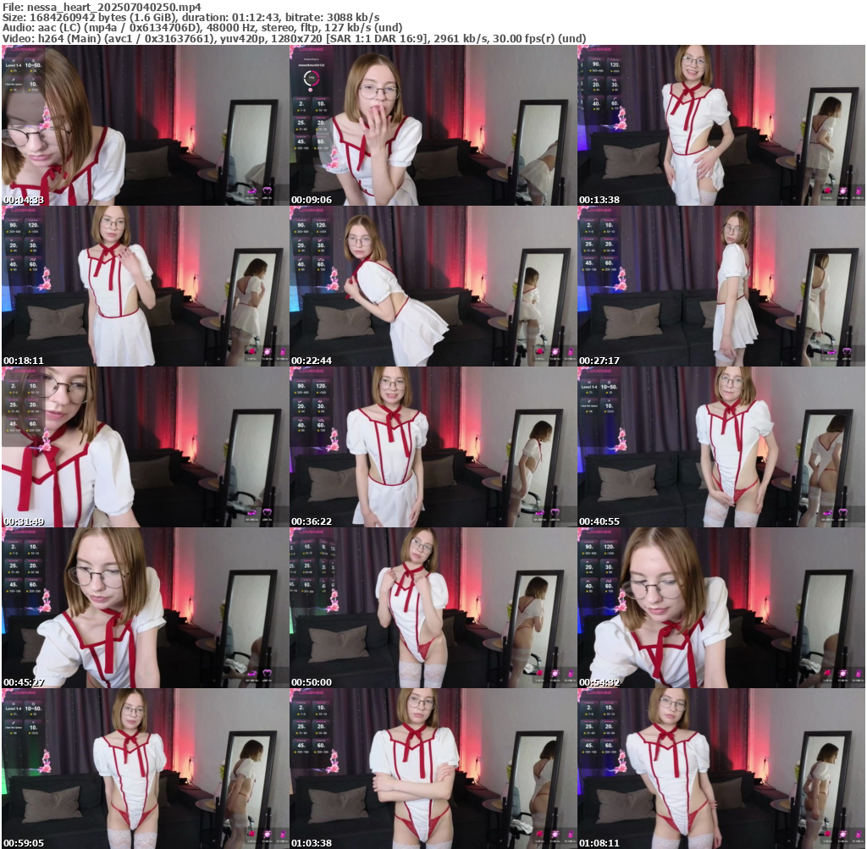Image resolution: width=867 pixels, height=849 pixels.
Task: Pick the thumbnail at 00:22:44
Action: [433, 286]
